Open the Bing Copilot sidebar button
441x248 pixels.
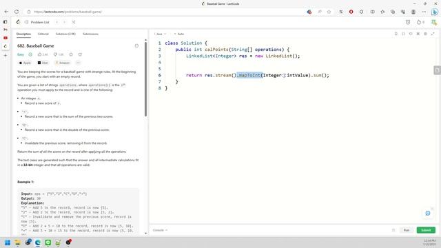[x=435, y=12]
